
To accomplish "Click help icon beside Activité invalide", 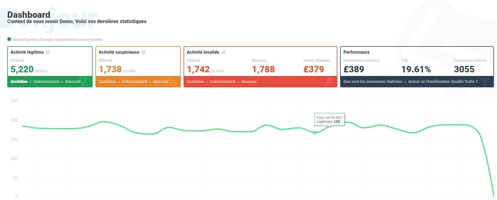I will coord(223,52).
